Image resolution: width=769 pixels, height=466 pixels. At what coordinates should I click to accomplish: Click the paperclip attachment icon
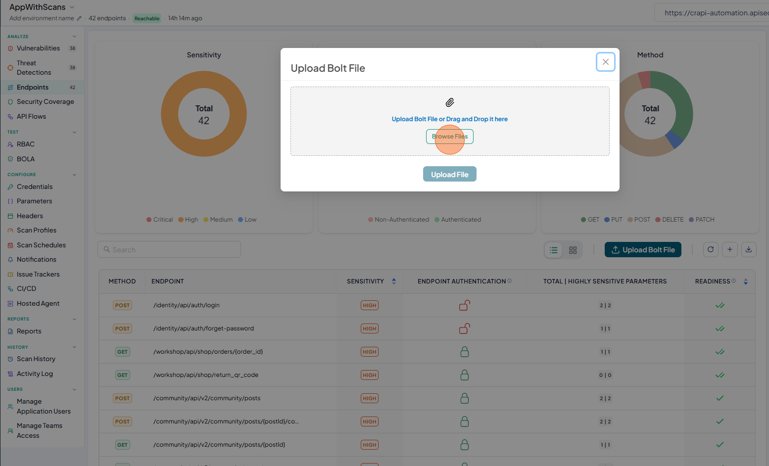tap(449, 102)
